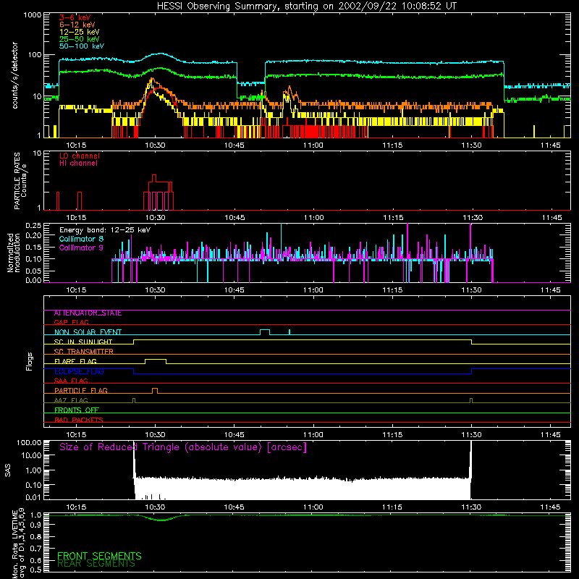Click the 0.01 tick label on the SAS axis

[33, 497]
